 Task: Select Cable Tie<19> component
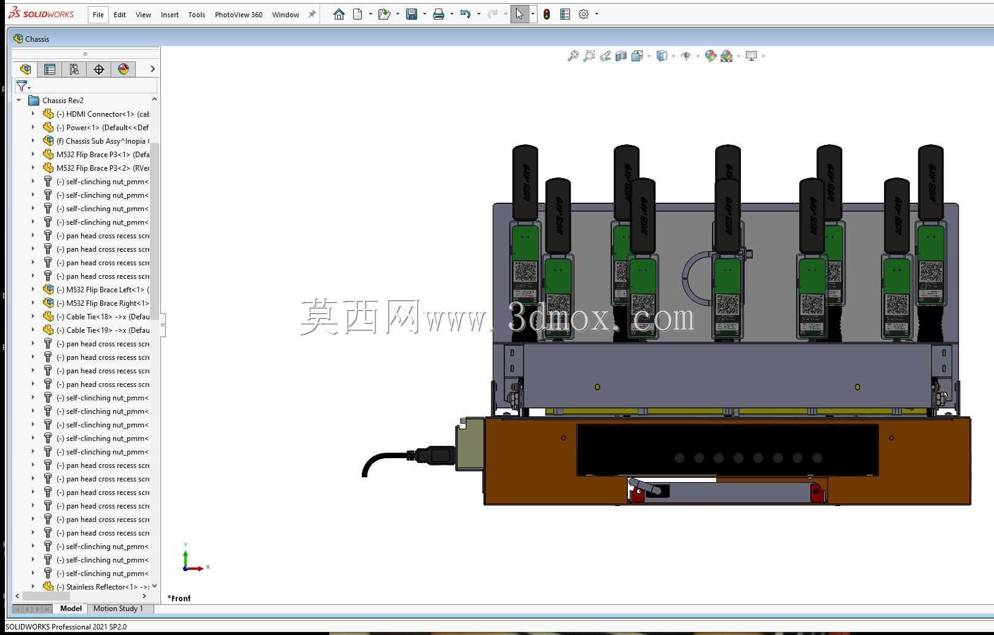96,330
